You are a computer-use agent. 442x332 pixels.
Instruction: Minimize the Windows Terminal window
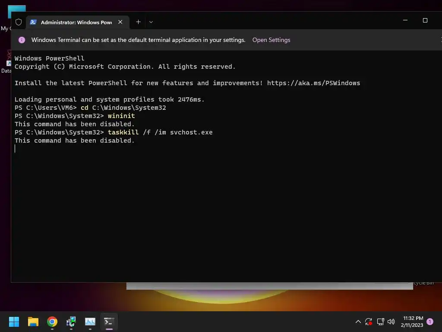pos(405,20)
